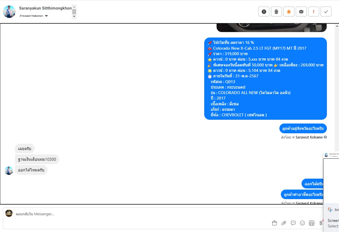Click the bubble ลูกค้าทำอาชีพอะไรครับ
Viewport: 339px width, 232px height.
302,194
